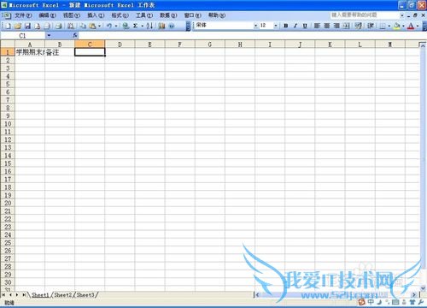Viewport: 427px width, 308px height.
Task: Apply the Fill Color paint bucket
Action: (397, 26)
